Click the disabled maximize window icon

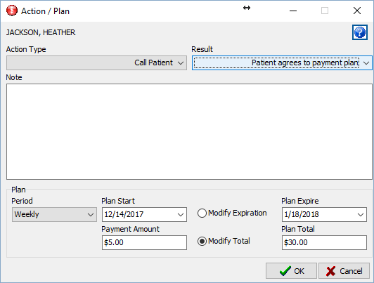pyautogui.click(x=325, y=11)
